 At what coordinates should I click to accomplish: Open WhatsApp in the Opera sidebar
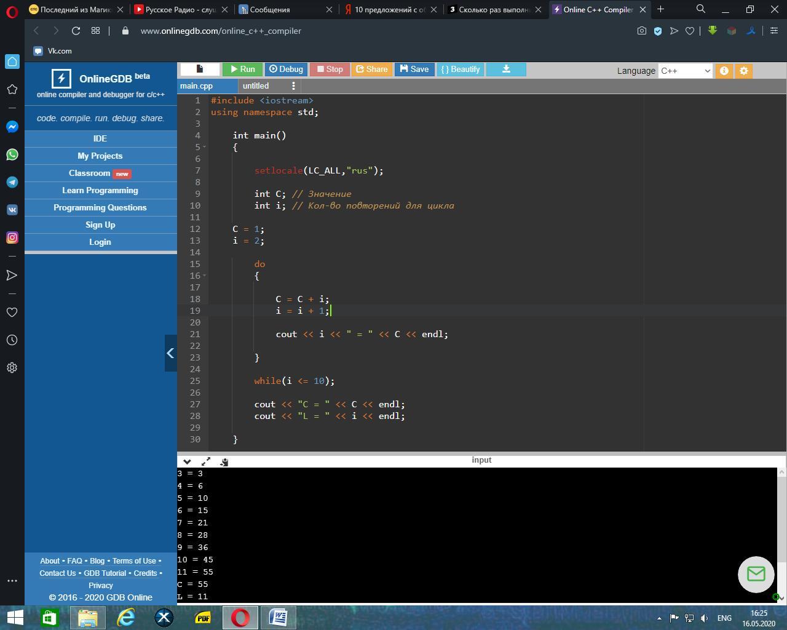click(x=12, y=154)
